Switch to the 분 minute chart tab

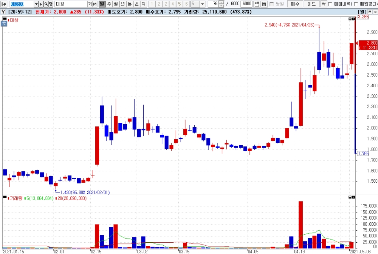[130, 4]
